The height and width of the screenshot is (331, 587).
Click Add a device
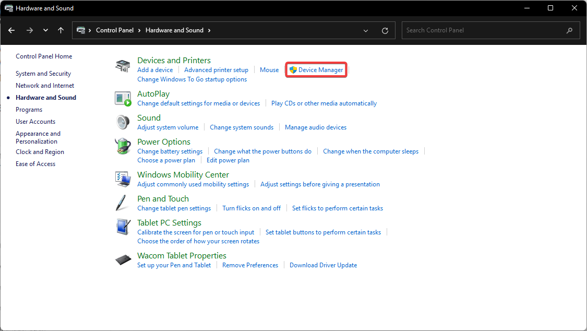tap(155, 70)
